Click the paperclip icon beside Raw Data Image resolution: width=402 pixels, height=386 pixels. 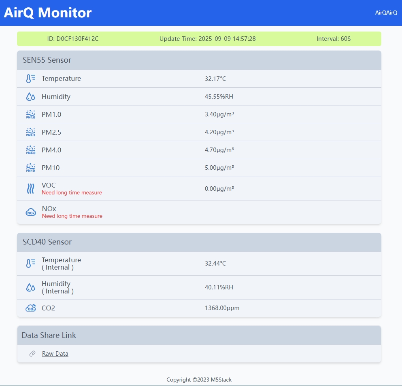click(32, 354)
